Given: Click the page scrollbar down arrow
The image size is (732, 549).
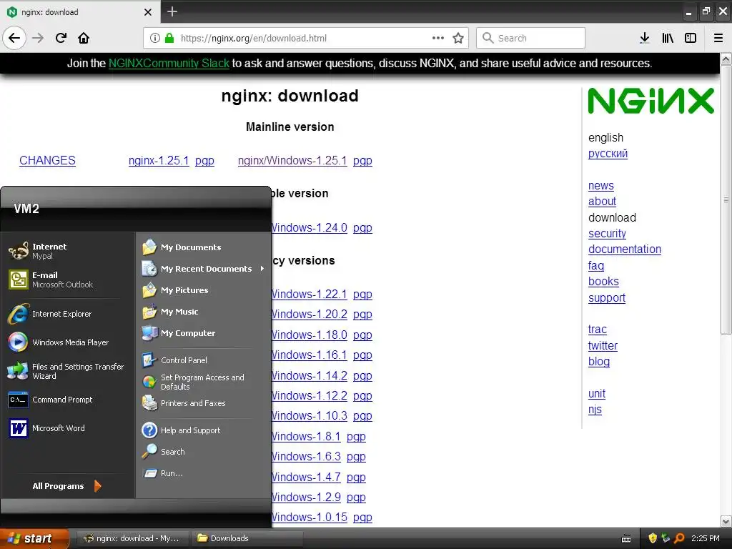Looking at the screenshot, I should (726, 521).
